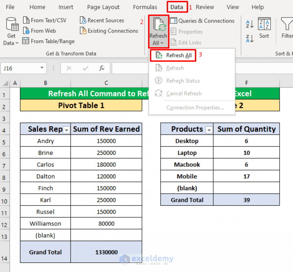Select row 14 header
The image size is (293, 272).
click(5, 252)
